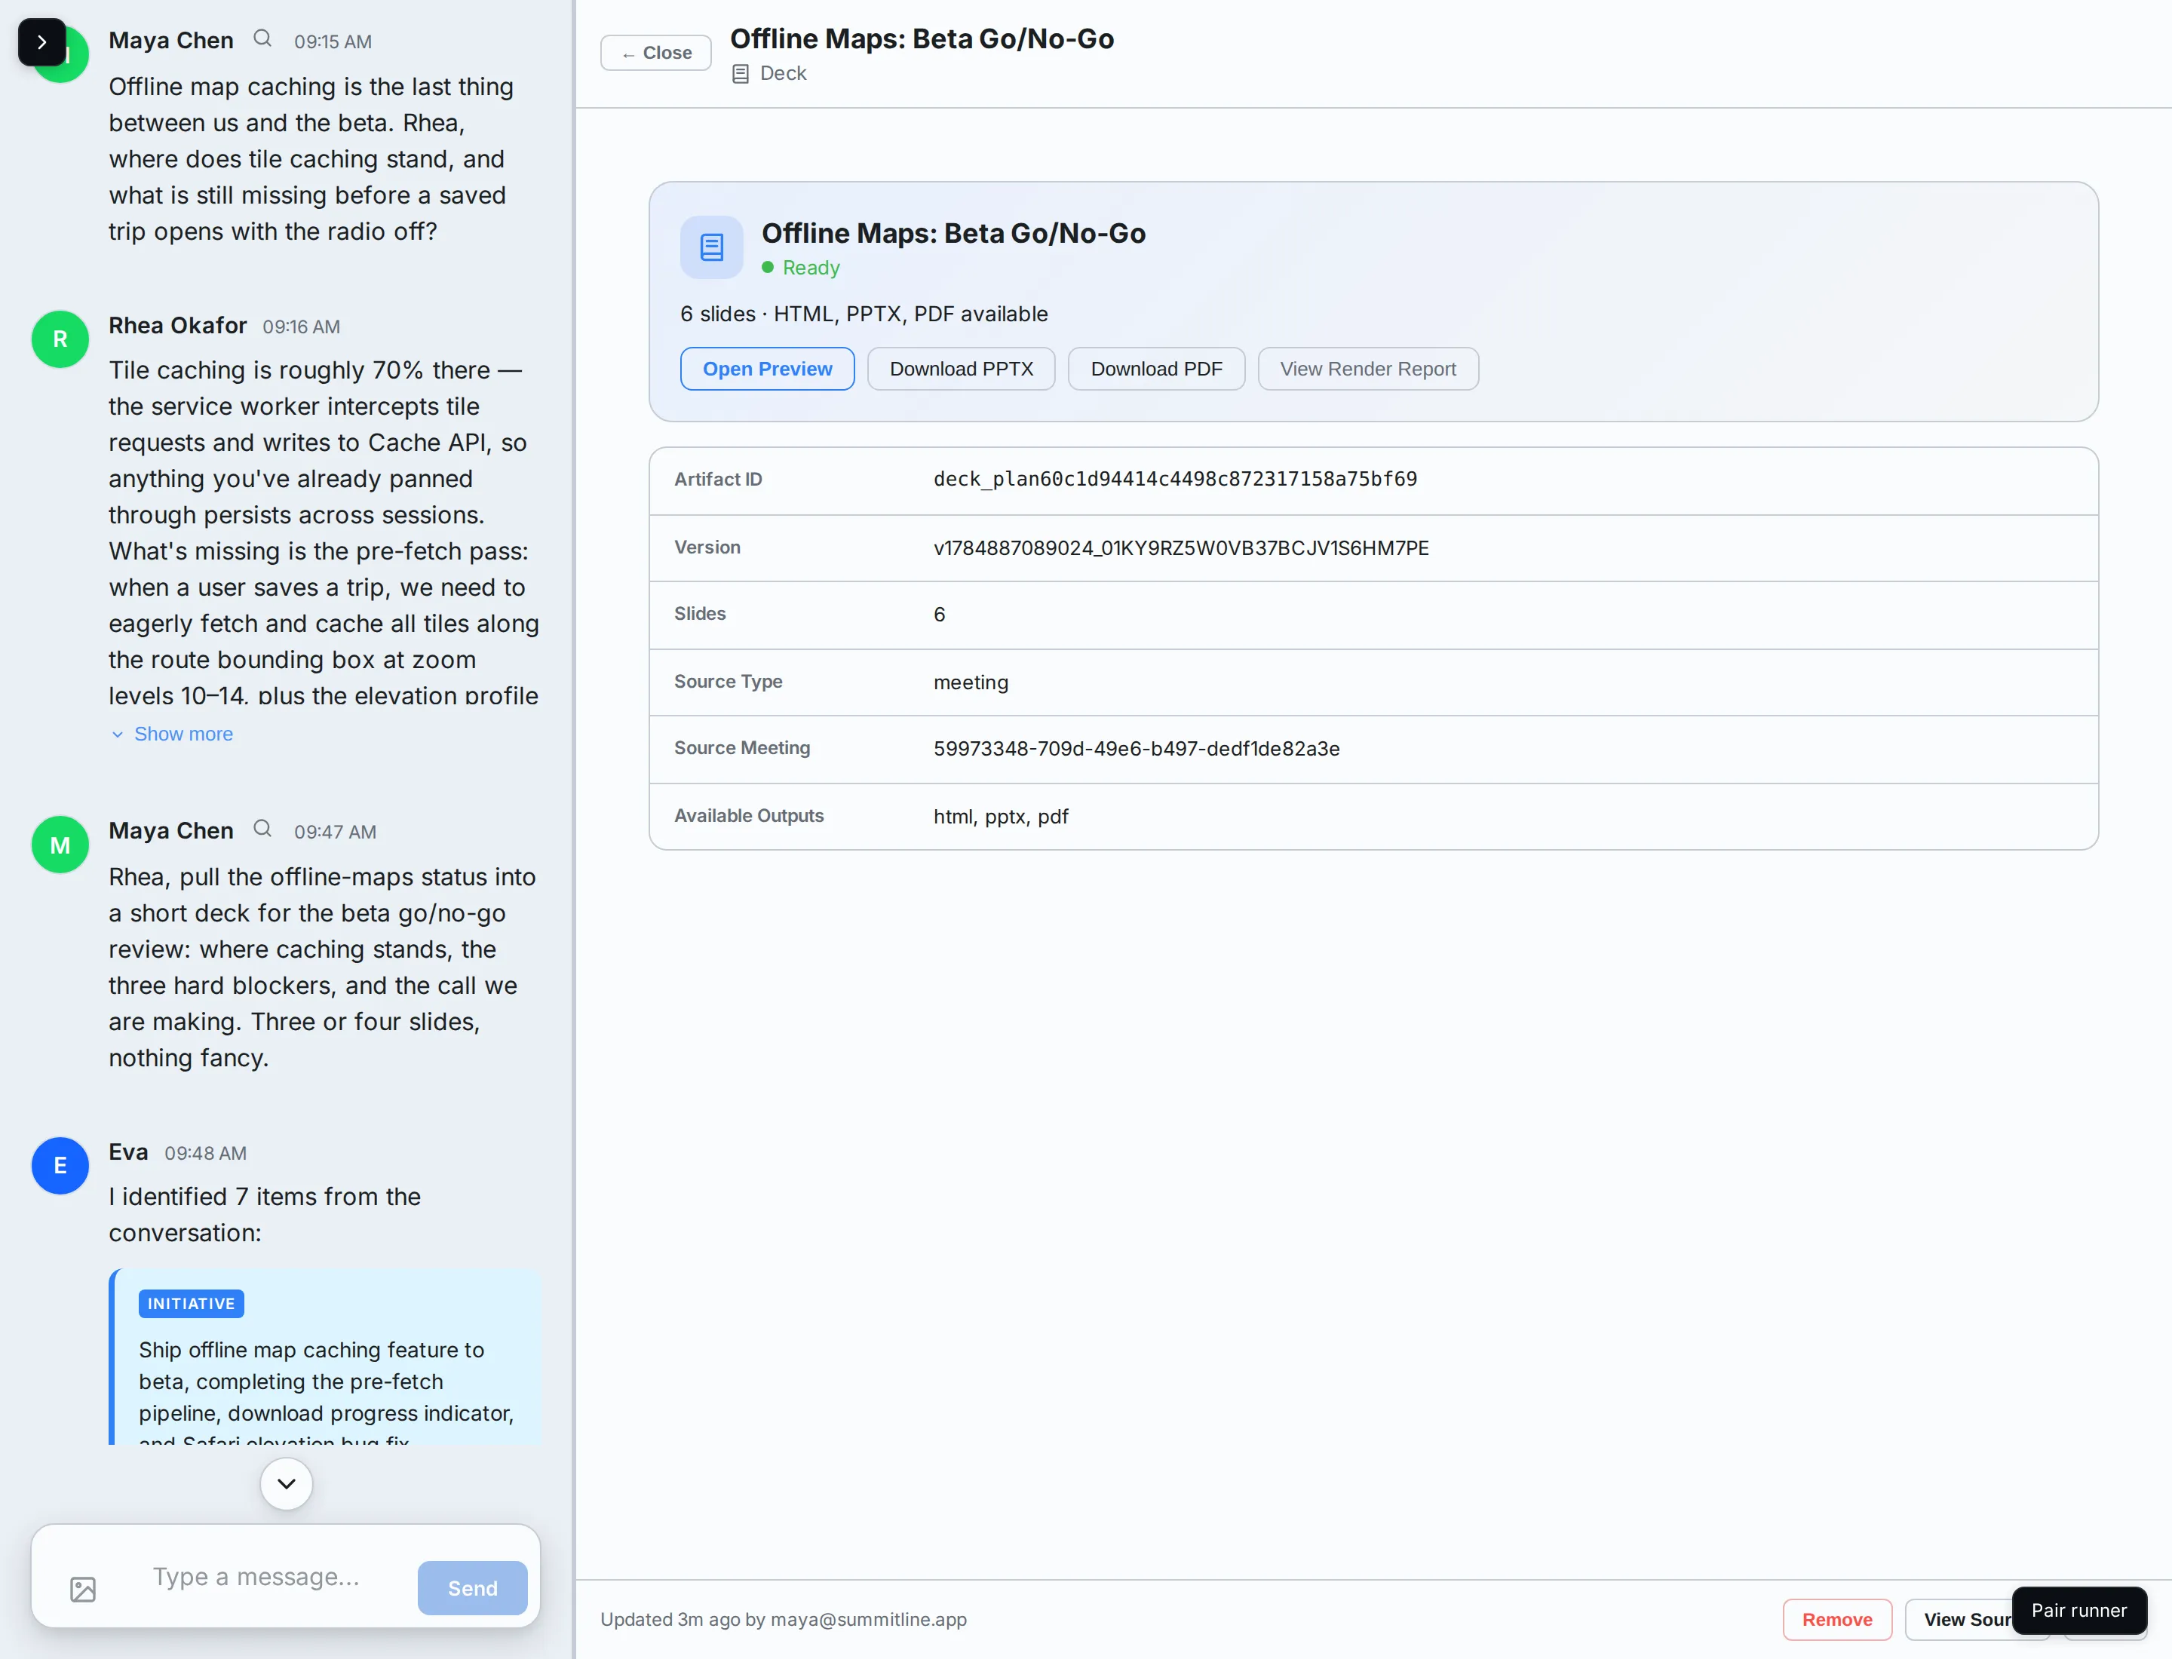Screen dimensions: 2172x1659
Task: Click the 'Updated 3m ago by maya@summitline.app' text
Action: pos(784,1620)
